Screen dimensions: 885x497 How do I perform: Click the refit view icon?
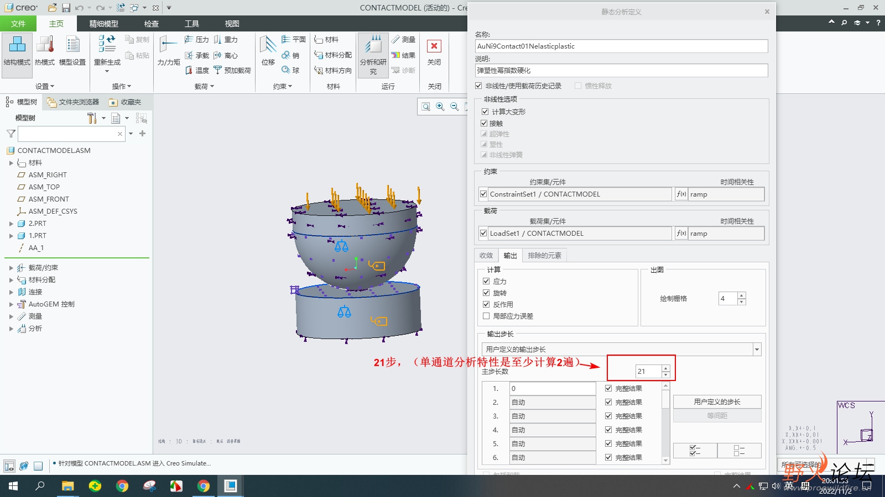[x=426, y=107]
